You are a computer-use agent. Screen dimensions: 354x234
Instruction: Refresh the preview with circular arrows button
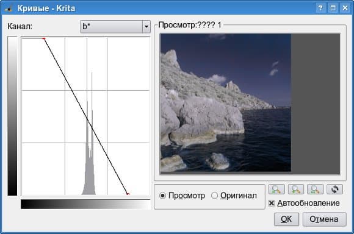[335, 190]
